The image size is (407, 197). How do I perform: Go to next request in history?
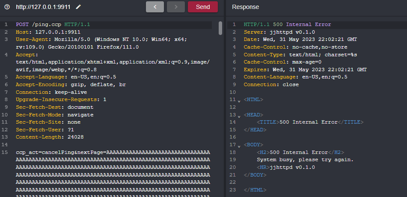(x=176, y=7)
